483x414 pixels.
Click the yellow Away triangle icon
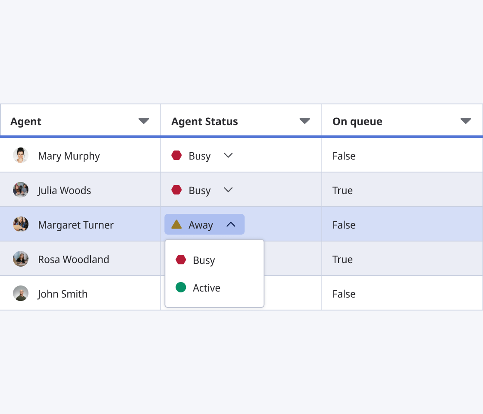[x=176, y=224]
